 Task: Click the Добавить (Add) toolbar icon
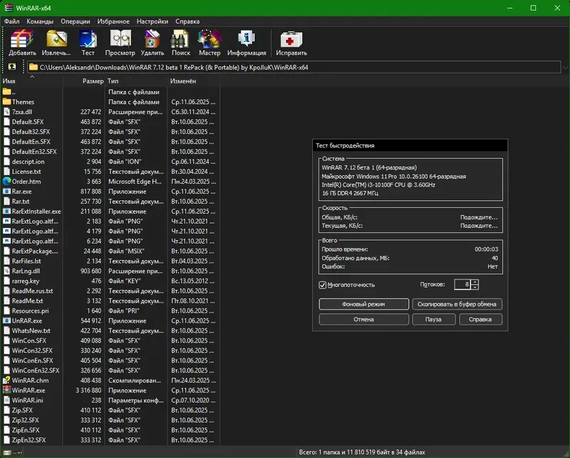coord(22,41)
